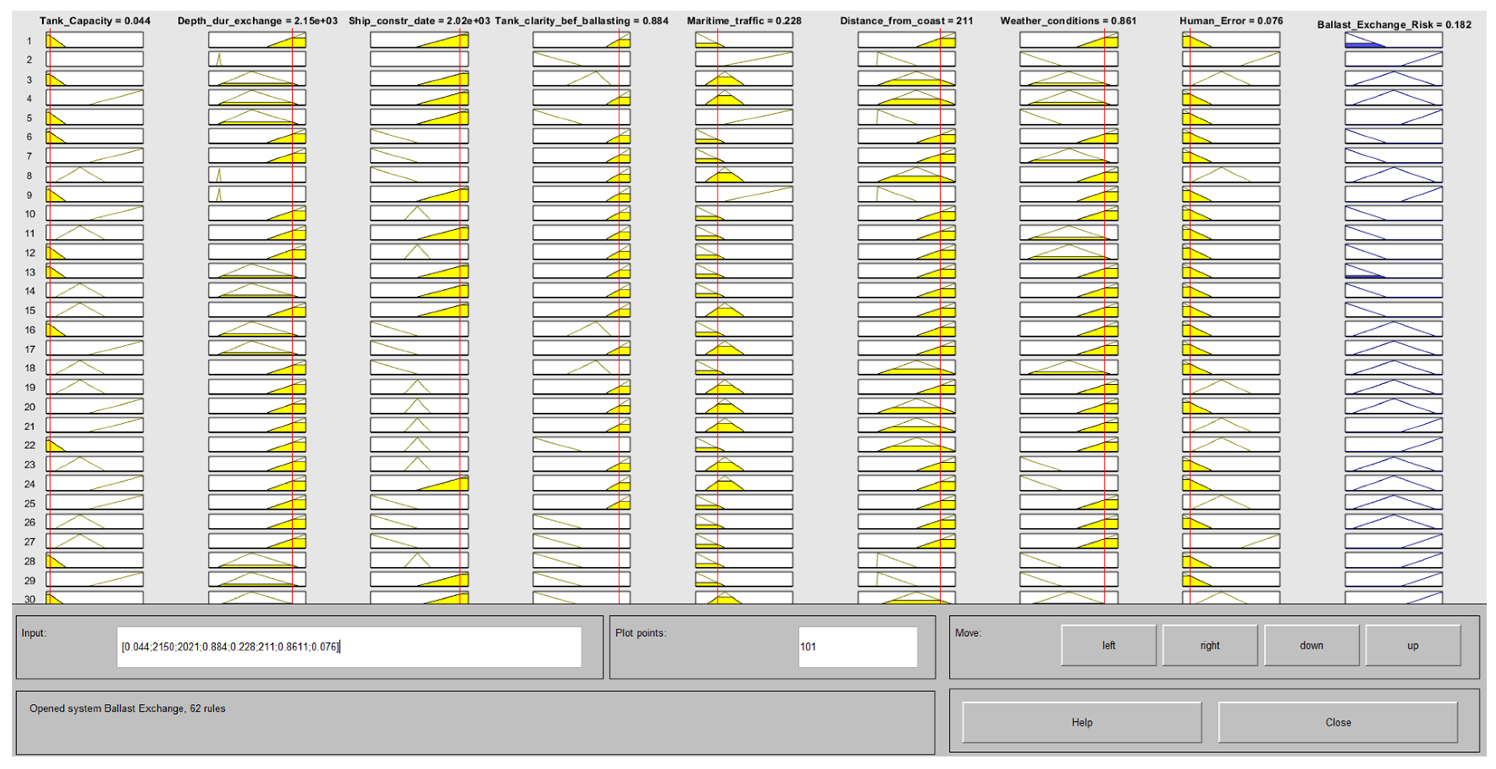Click Depth_dur_exchange plot in rule 2

(x=257, y=59)
